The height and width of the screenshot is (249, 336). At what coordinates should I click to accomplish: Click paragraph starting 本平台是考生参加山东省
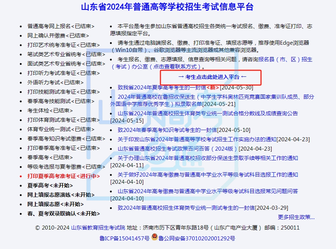tap(211, 30)
